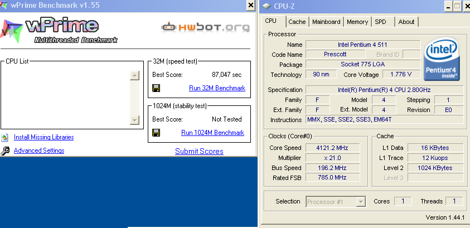The image size is (470, 228).
Task: Click the Intel Pentium 4 inside badge
Action: pos(442,59)
